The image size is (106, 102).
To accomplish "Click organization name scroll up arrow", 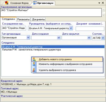I will click(104, 10).
